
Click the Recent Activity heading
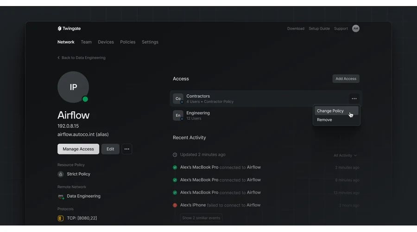pyautogui.click(x=190, y=138)
